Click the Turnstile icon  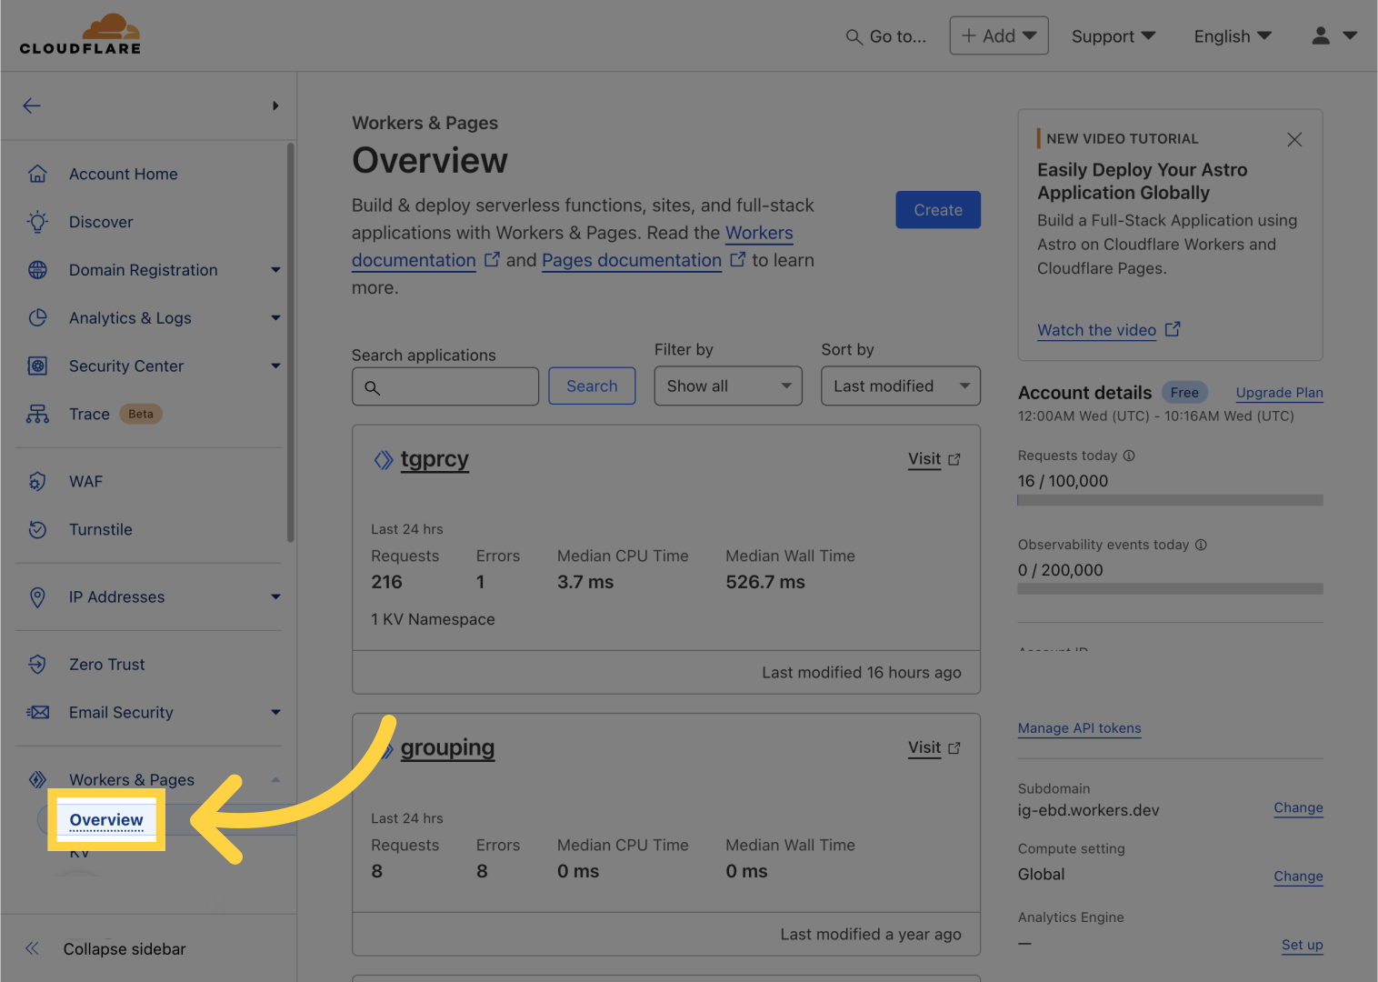click(37, 529)
